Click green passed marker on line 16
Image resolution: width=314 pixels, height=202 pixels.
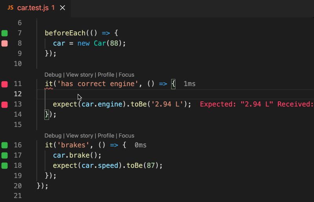[x=5, y=145]
